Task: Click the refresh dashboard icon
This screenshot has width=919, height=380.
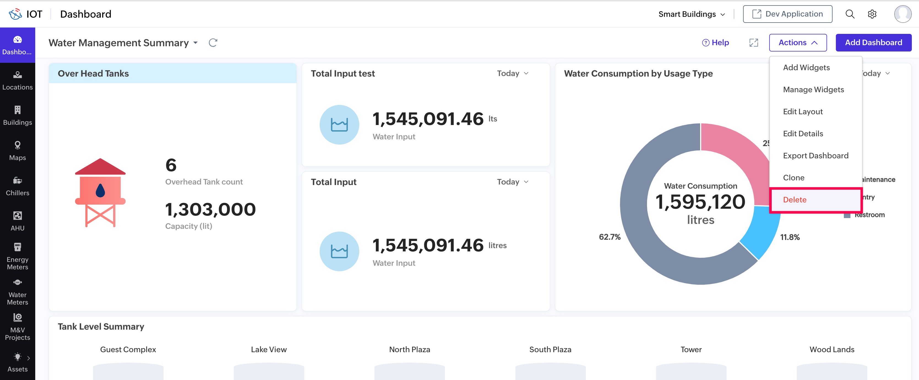Action: coord(213,43)
